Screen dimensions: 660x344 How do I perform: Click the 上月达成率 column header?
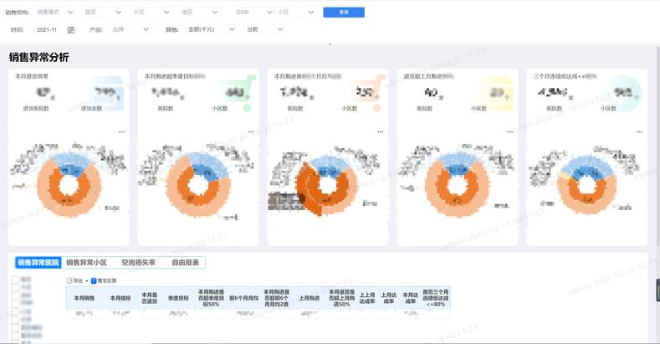pyautogui.click(x=388, y=298)
